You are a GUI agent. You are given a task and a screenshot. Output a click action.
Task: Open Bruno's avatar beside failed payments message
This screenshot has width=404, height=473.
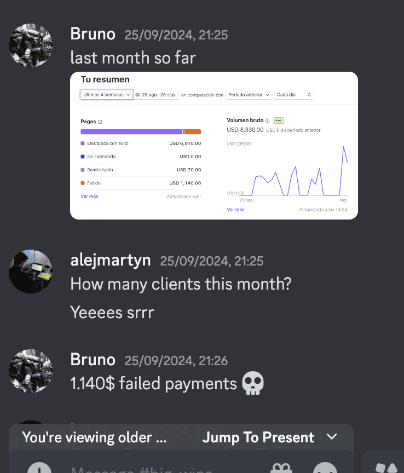(31, 371)
